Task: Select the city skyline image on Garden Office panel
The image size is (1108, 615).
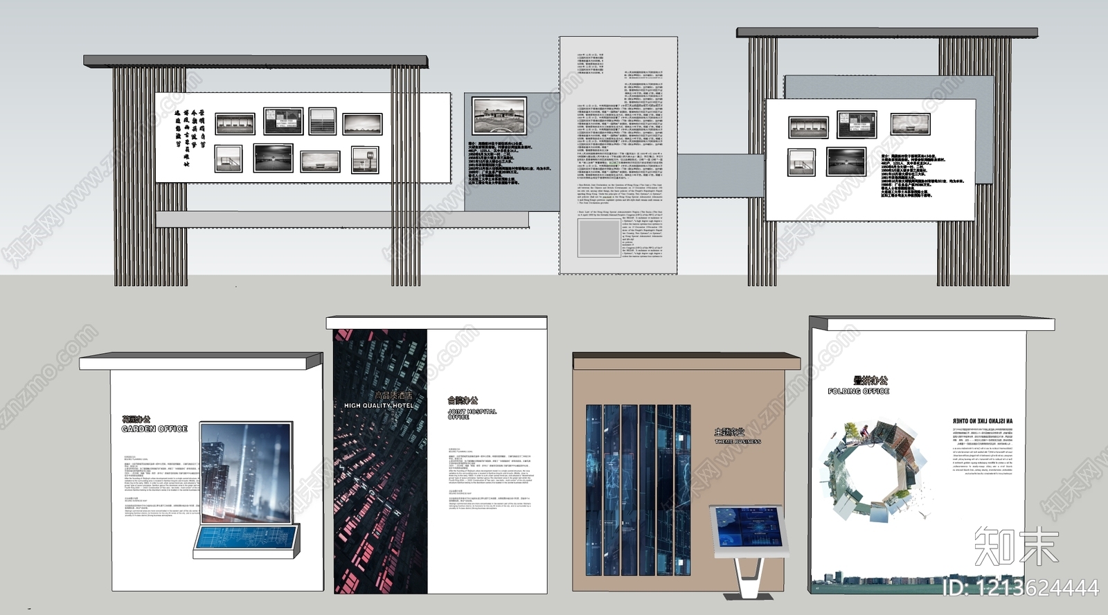Action: [246, 473]
